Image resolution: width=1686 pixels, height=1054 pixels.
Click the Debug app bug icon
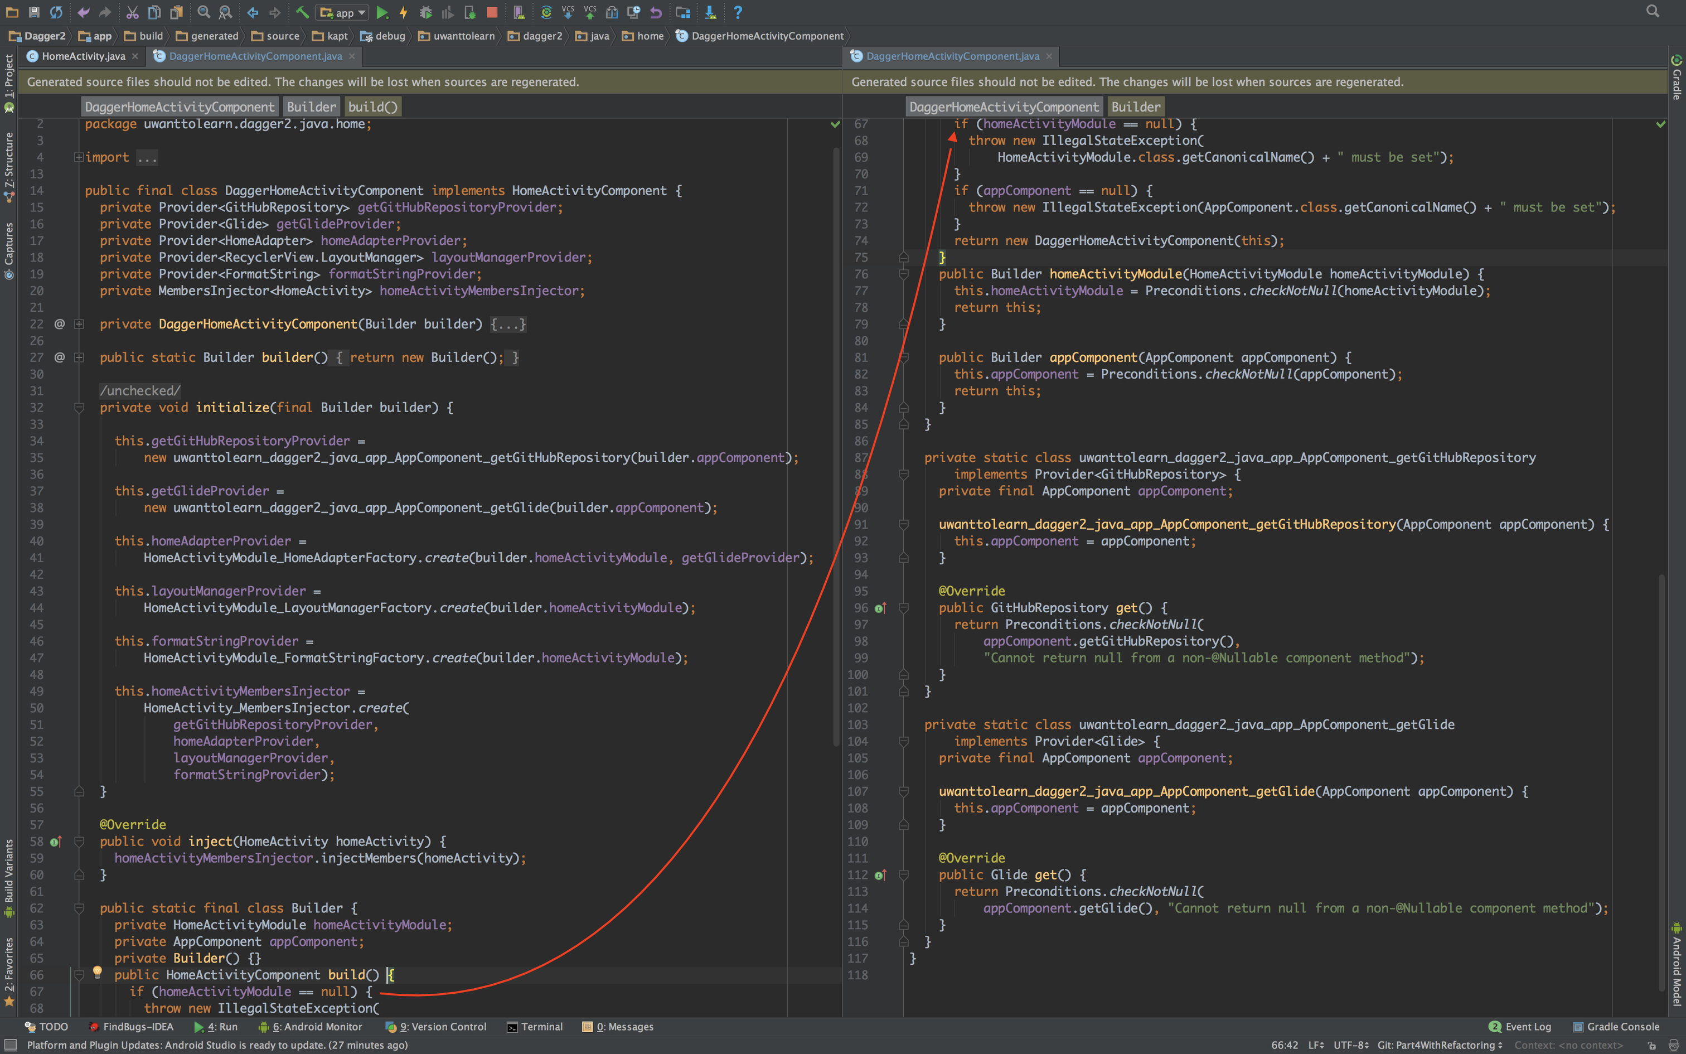425,12
